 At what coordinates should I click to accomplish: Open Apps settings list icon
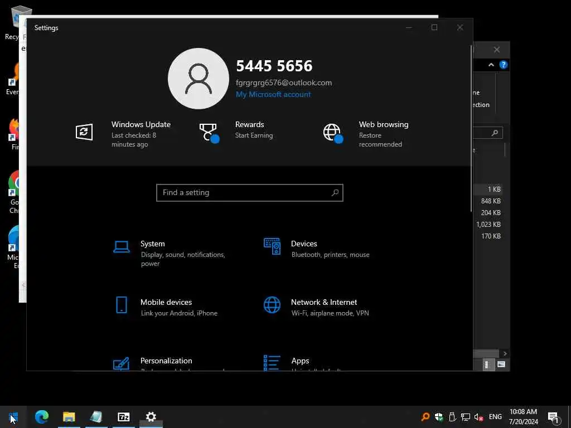pyautogui.click(x=272, y=363)
